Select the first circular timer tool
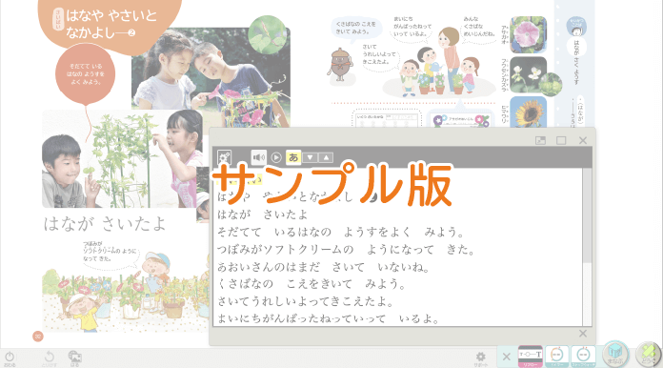Screen dimensions: 663x368 pos(557,357)
